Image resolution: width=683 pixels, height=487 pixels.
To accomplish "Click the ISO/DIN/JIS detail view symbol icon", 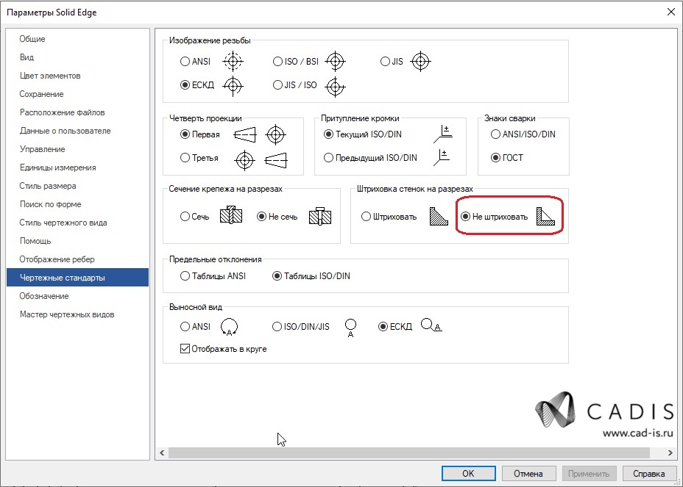I will pos(350,328).
